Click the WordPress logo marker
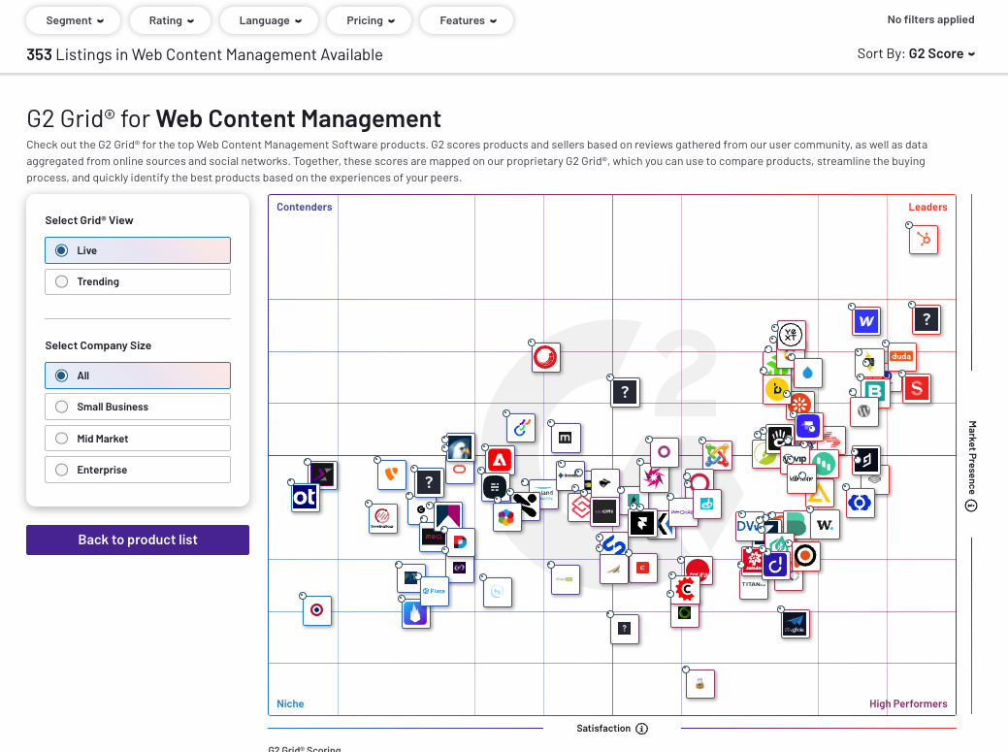The width and height of the screenshot is (1008, 752). [x=863, y=410]
